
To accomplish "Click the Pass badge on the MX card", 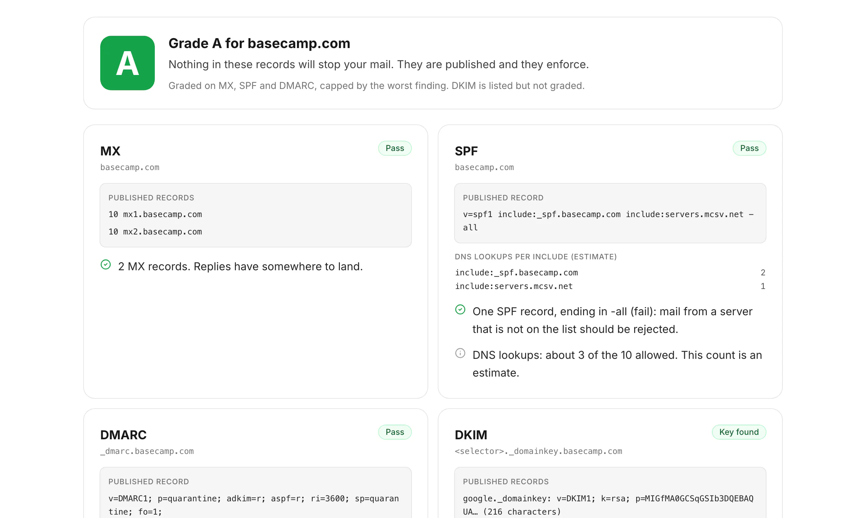I will [x=394, y=148].
